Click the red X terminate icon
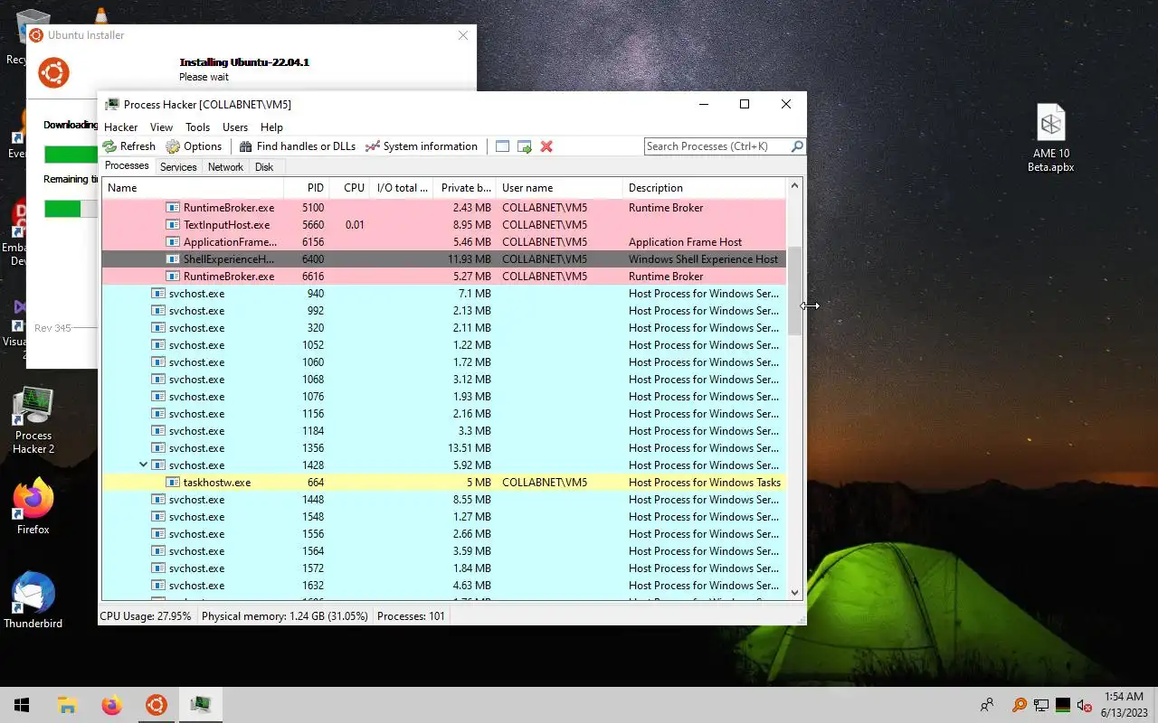 point(546,146)
